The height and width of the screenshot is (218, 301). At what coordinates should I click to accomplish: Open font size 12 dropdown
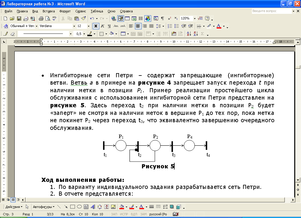click(x=88, y=26)
